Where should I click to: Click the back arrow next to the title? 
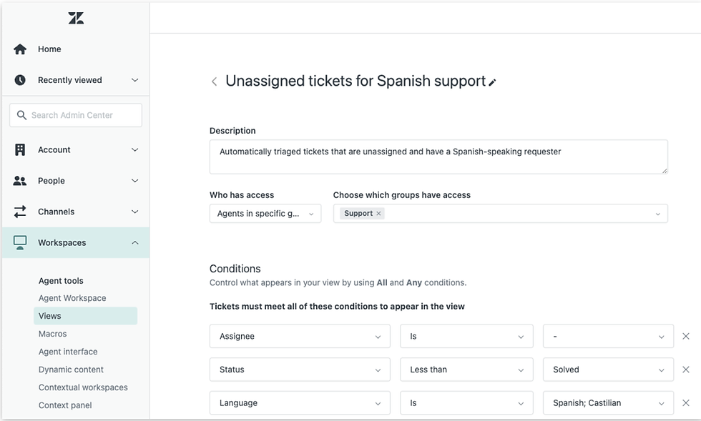[214, 81]
